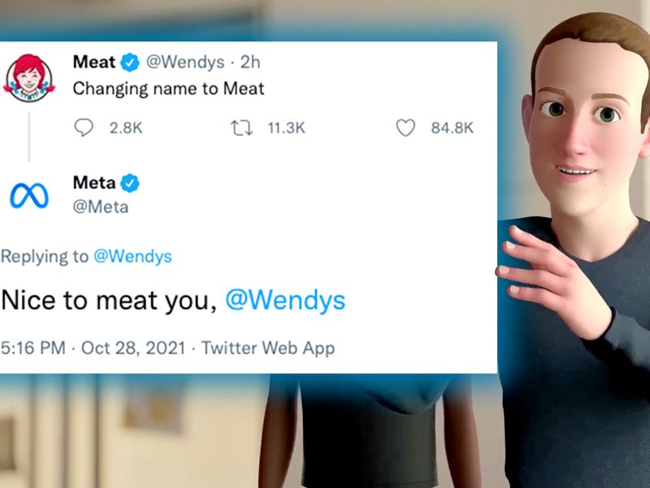View the 2.8K replies count
The width and height of the screenshot is (650, 488).
point(126,128)
